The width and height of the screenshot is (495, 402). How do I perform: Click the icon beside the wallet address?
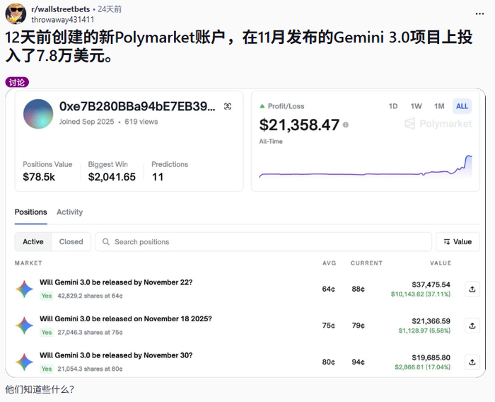pos(228,106)
